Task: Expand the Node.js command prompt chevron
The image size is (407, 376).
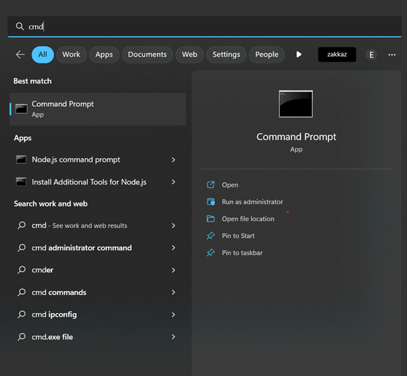Action: [174, 160]
